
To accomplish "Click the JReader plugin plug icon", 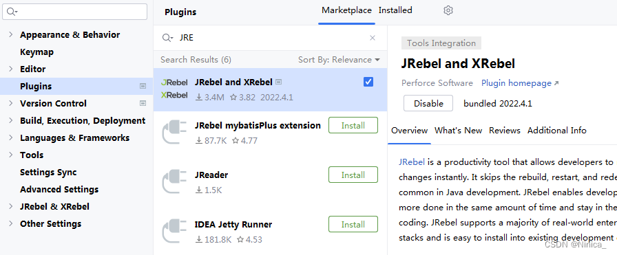I will (174, 181).
